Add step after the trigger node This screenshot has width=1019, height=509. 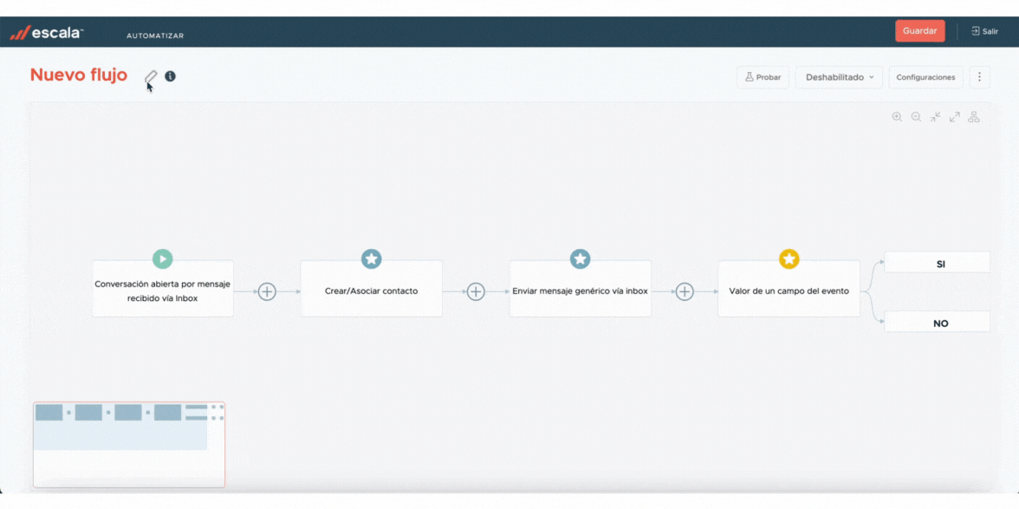coord(267,291)
